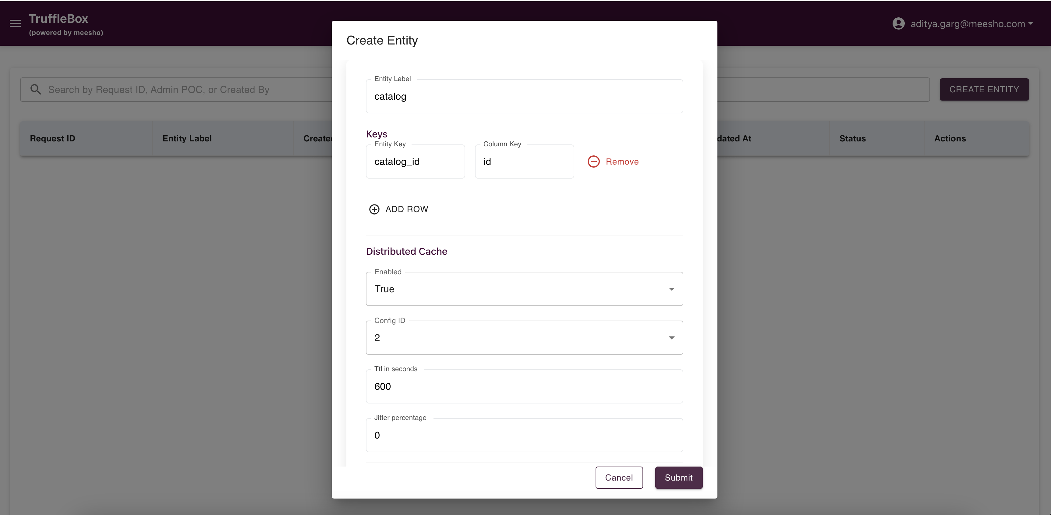Click the Status column header
This screenshot has width=1051, height=515.
pyautogui.click(x=852, y=138)
